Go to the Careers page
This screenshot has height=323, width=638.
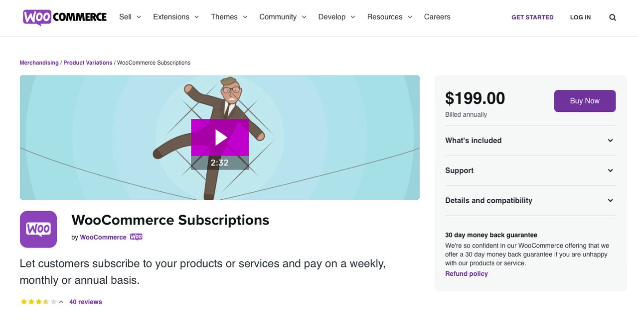click(437, 17)
